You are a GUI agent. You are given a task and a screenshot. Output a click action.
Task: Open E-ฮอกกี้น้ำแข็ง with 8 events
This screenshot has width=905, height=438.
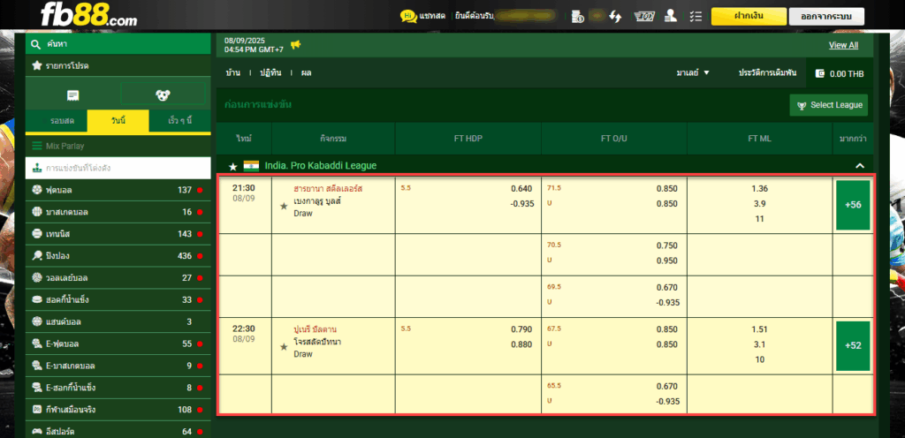(x=118, y=388)
